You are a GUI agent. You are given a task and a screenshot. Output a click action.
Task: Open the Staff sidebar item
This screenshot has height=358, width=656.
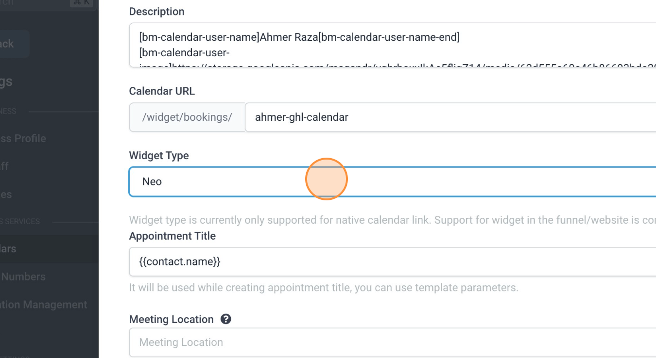[x=5, y=166]
